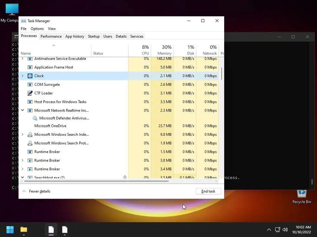This screenshot has width=317, height=237.
Task: Collapse view with Fewer details
Action: click(36, 191)
